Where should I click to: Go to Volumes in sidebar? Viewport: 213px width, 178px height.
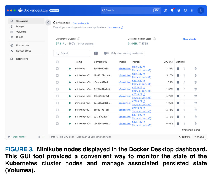pyautogui.click(x=21, y=32)
